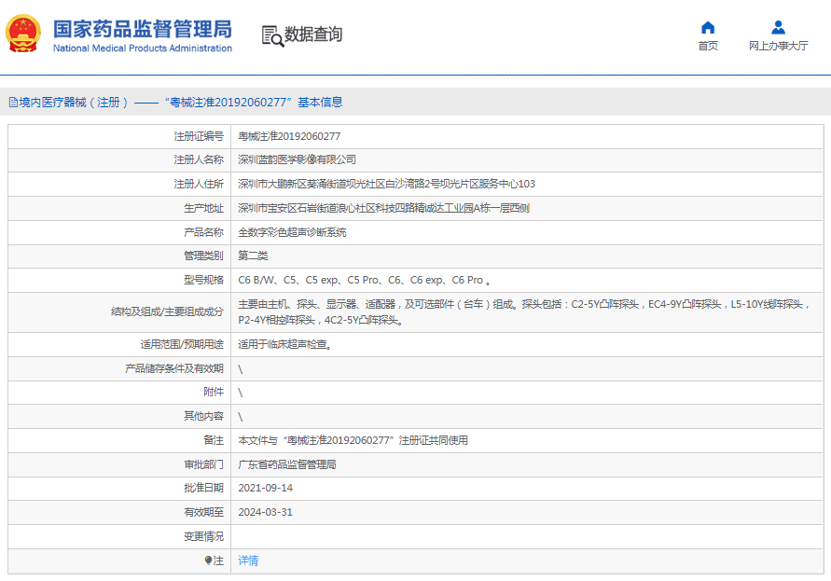The image size is (831, 581).
Task: Click National Medical Products Administration text
Action: 143,48
